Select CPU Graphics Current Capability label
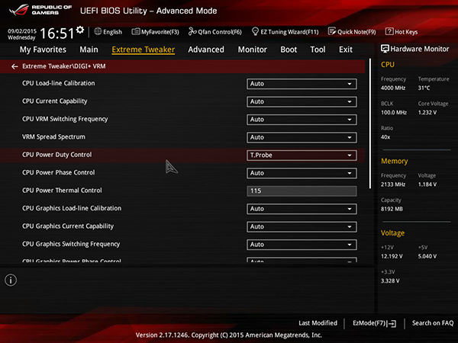The image size is (458, 343). (x=68, y=226)
